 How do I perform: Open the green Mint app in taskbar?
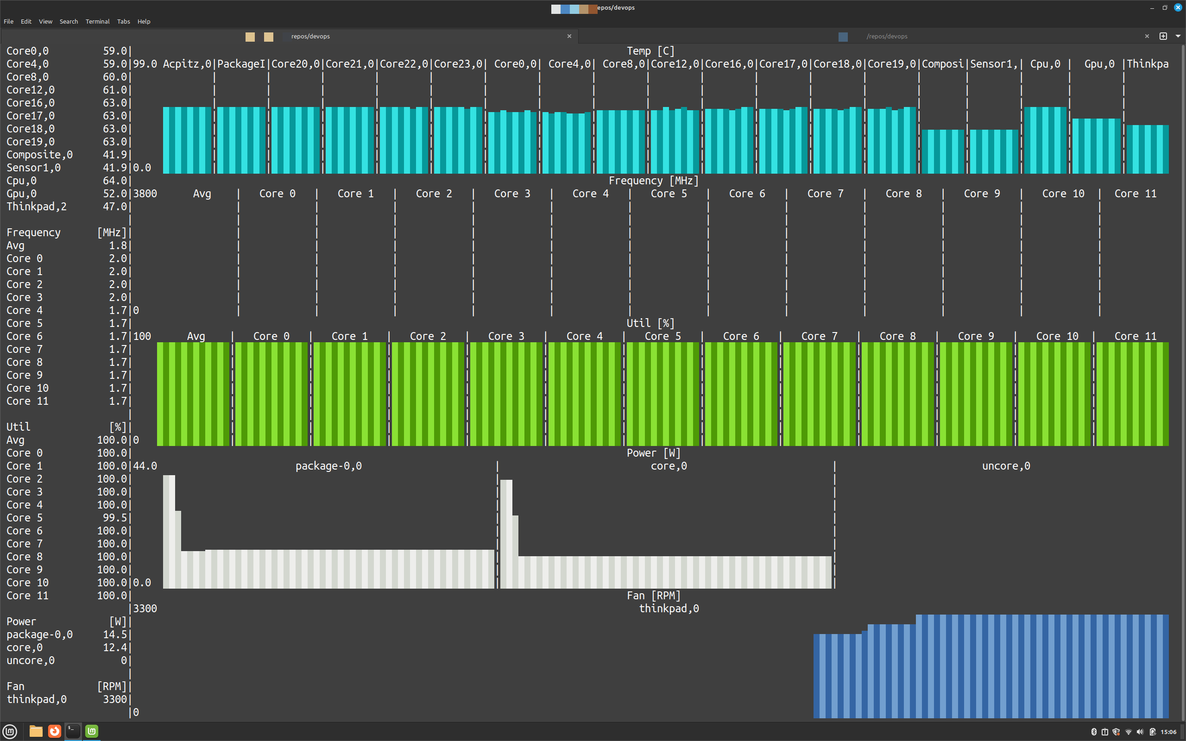[92, 731]
